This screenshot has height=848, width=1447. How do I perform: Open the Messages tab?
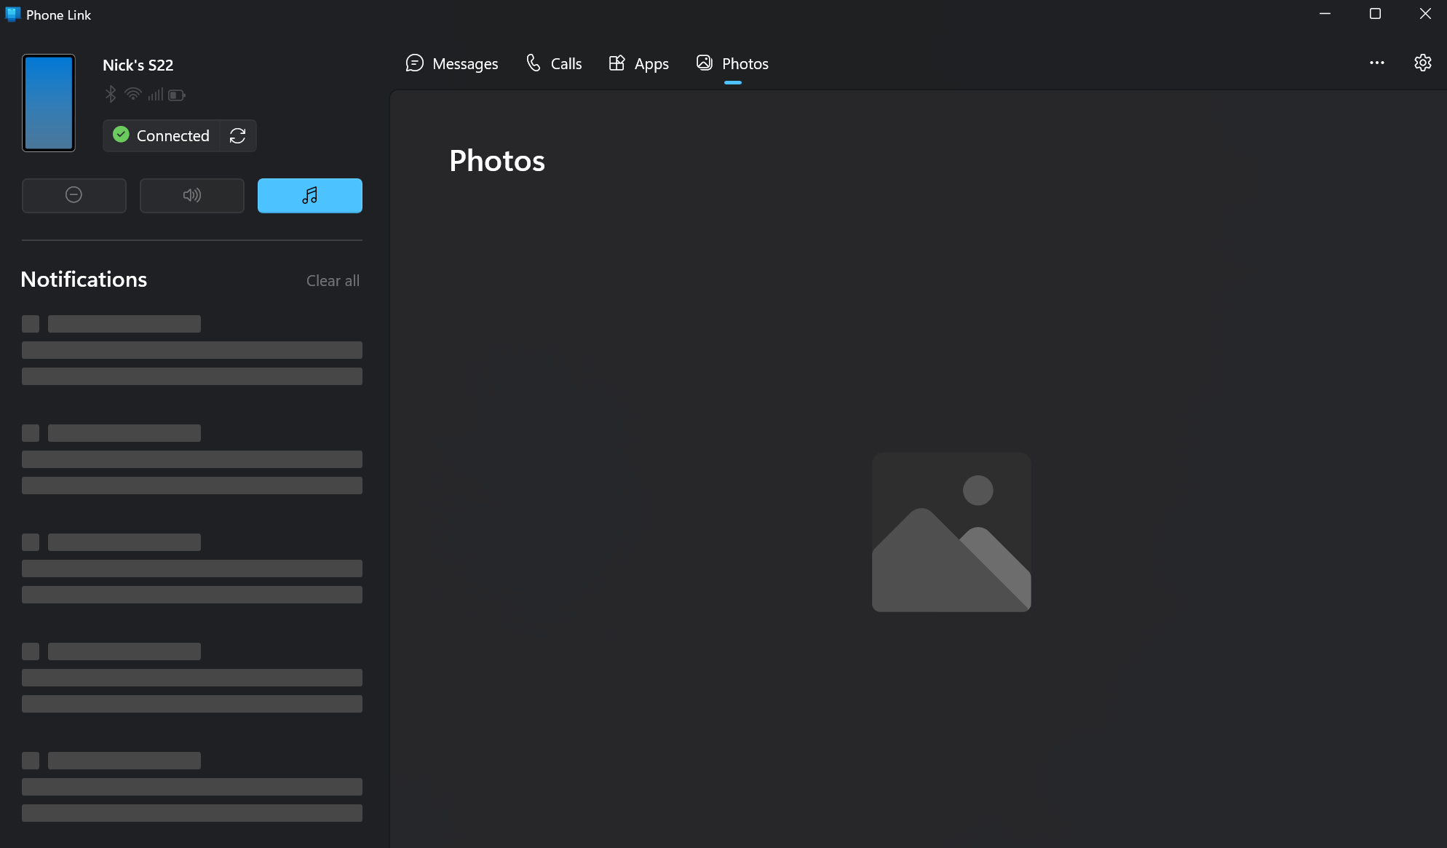pyautogui.click(x=452, y=64)
